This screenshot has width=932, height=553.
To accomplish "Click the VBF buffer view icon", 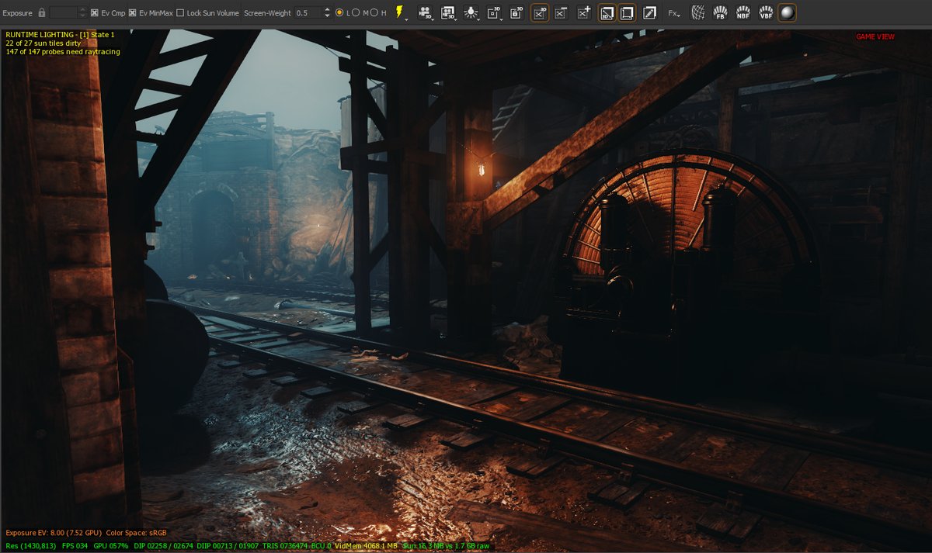I will (766, 13).
